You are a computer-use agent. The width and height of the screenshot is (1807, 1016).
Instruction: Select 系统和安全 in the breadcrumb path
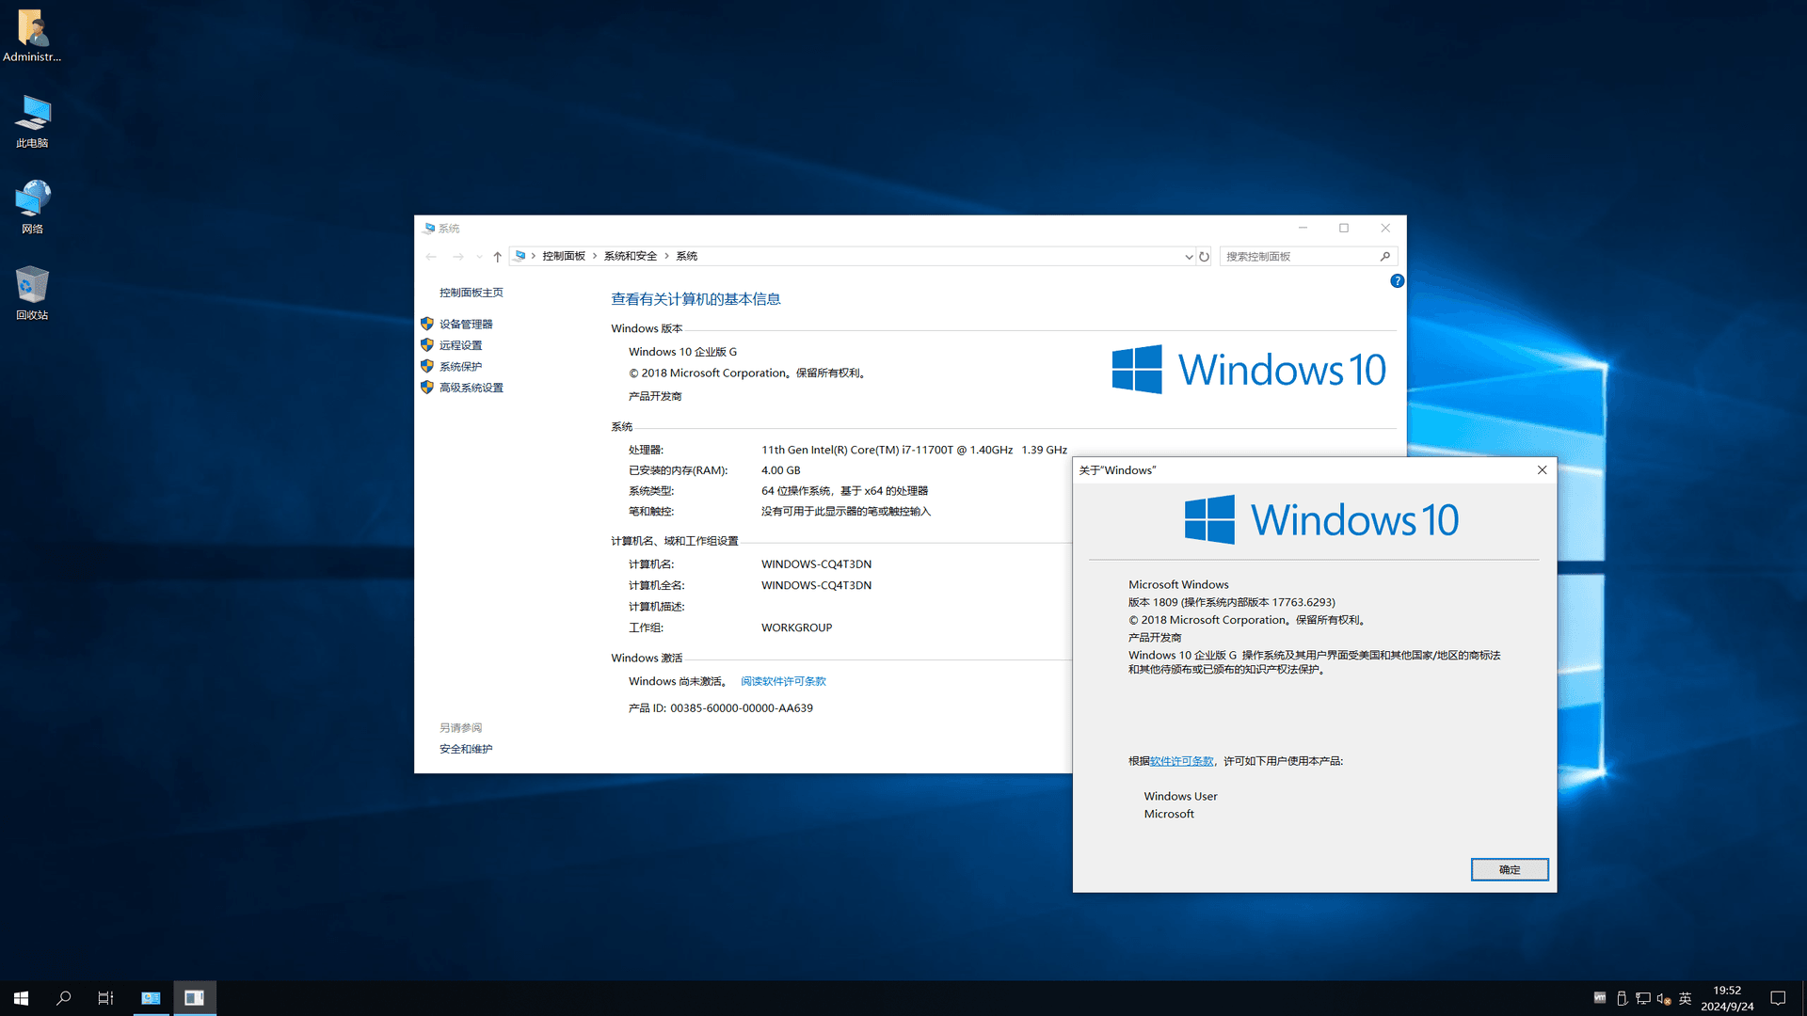click(631, 256)
